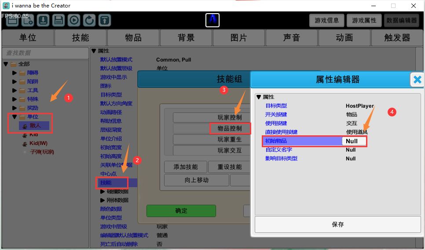Viewport: 425px width, 250px height.
Task: Click the upload arrow icon in toolbar
Action: pos(105,20)
